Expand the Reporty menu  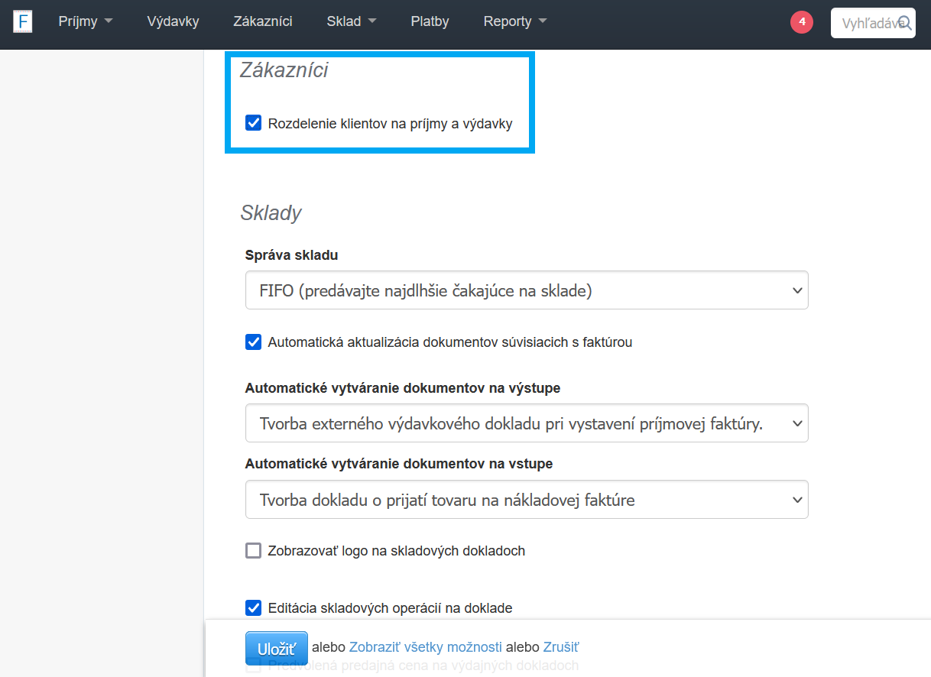515,21
